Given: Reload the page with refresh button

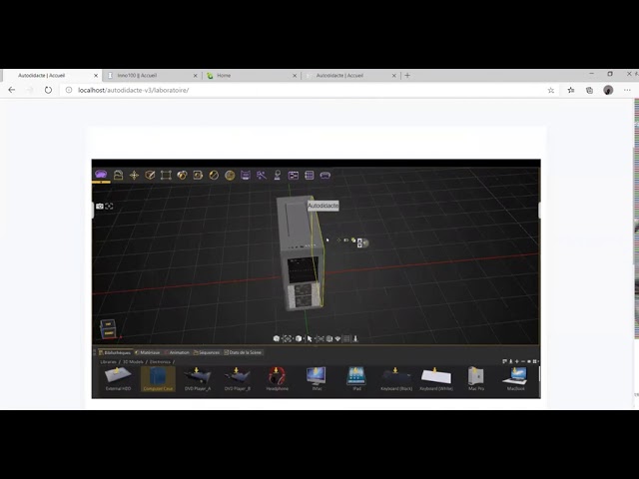Looking at the screenshot, I should [48, 90].
